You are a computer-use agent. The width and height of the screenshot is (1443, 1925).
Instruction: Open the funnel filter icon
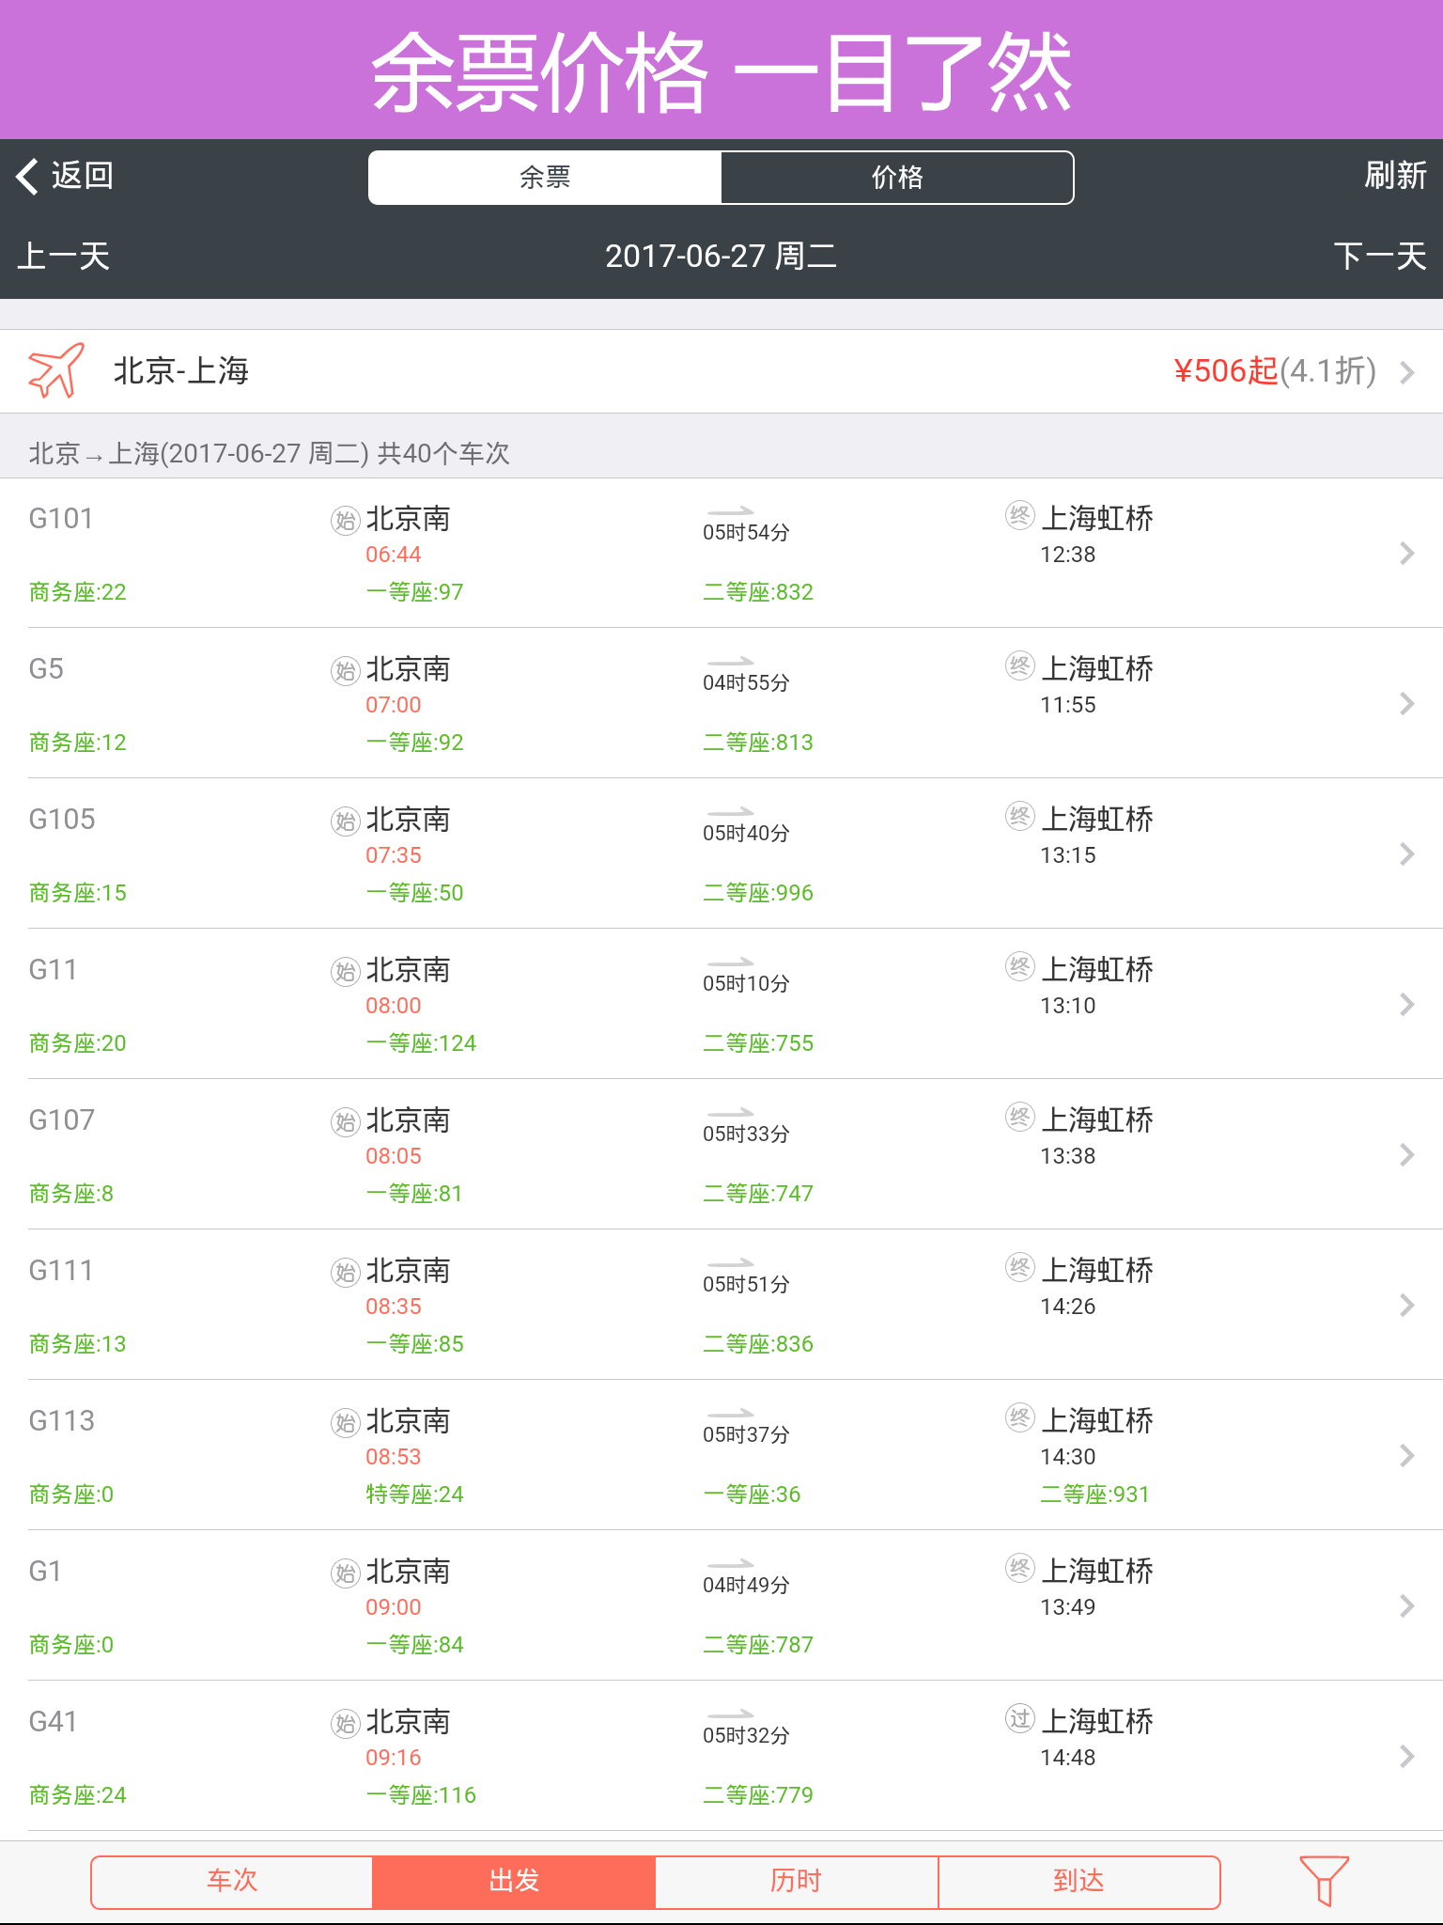click(x=1324, y=1881)
